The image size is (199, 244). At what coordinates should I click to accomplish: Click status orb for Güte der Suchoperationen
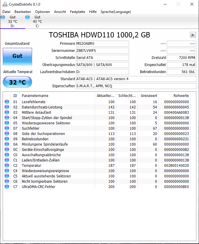click(x=7, y=133)
